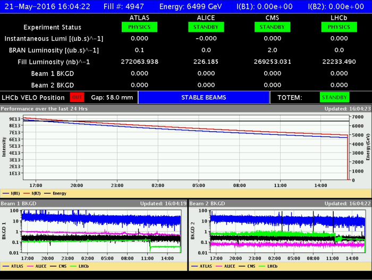The image size is (372, 280).
Task: Select the date and time 21-May-2016 16:04:22
Action: 47,6
